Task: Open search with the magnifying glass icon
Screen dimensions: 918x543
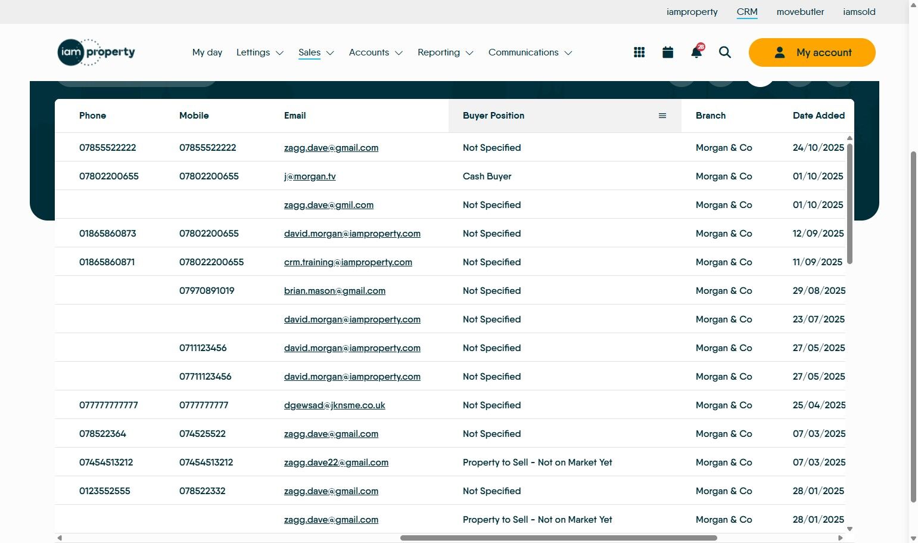Action: (x=725, y=52)
